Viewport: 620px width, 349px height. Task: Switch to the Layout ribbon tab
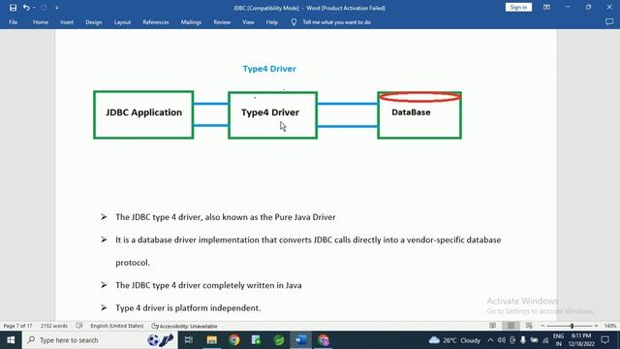[x=122, y=22]
